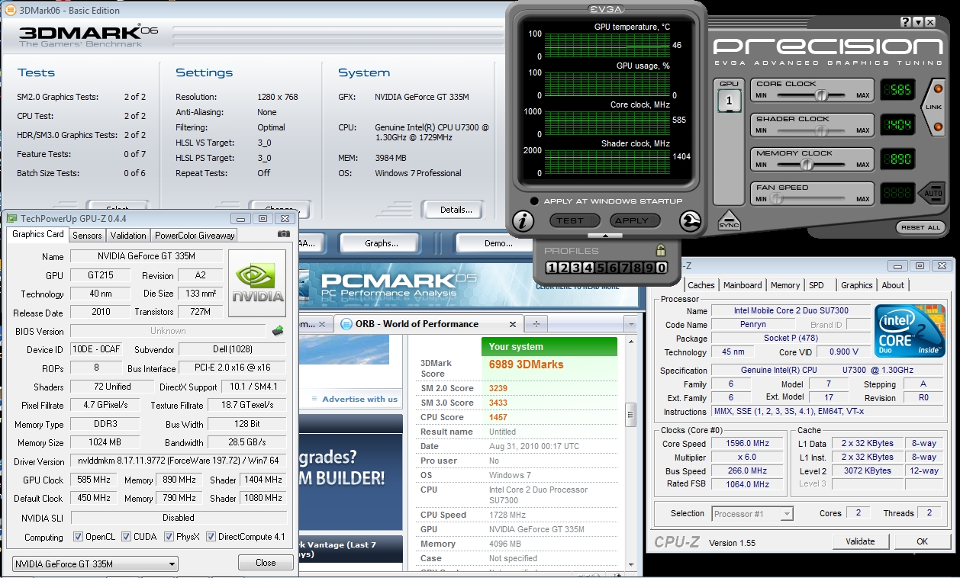Select the Graphics Card tab in GPU-Z
960x578 pixels.
coord(38,234)
